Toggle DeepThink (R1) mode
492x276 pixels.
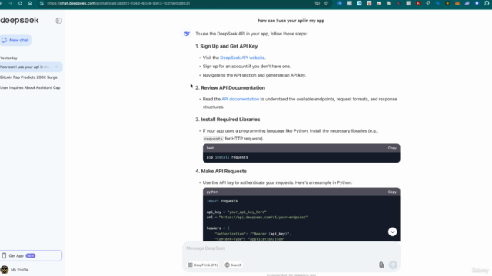[x=203, y=265]
